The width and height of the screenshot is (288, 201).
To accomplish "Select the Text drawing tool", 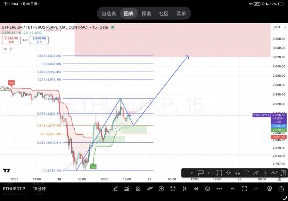I will (247, 173).
